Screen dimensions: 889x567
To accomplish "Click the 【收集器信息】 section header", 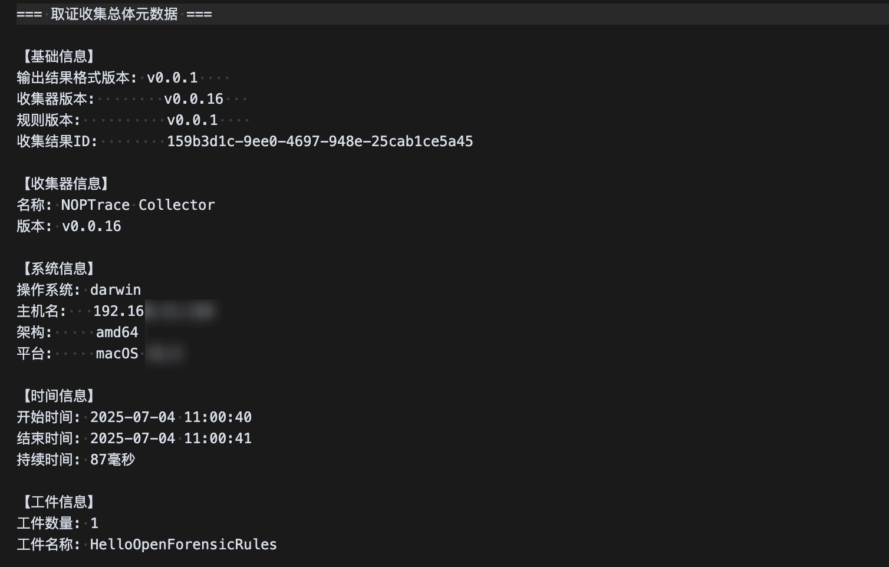I will tap(66, 184).
